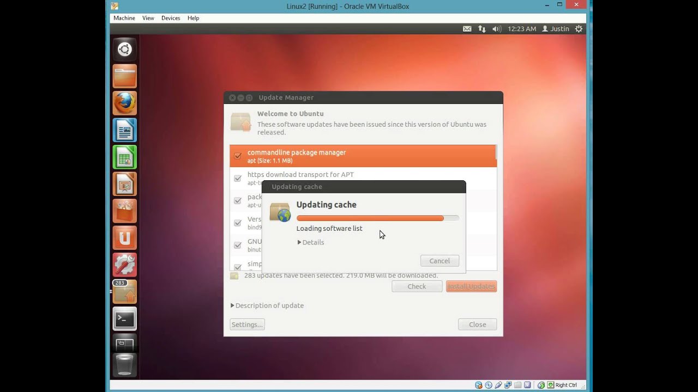Click the Install Updates button
Viewport: 698px width, 392px height.
pyautogui.click(x=471, y=286)
